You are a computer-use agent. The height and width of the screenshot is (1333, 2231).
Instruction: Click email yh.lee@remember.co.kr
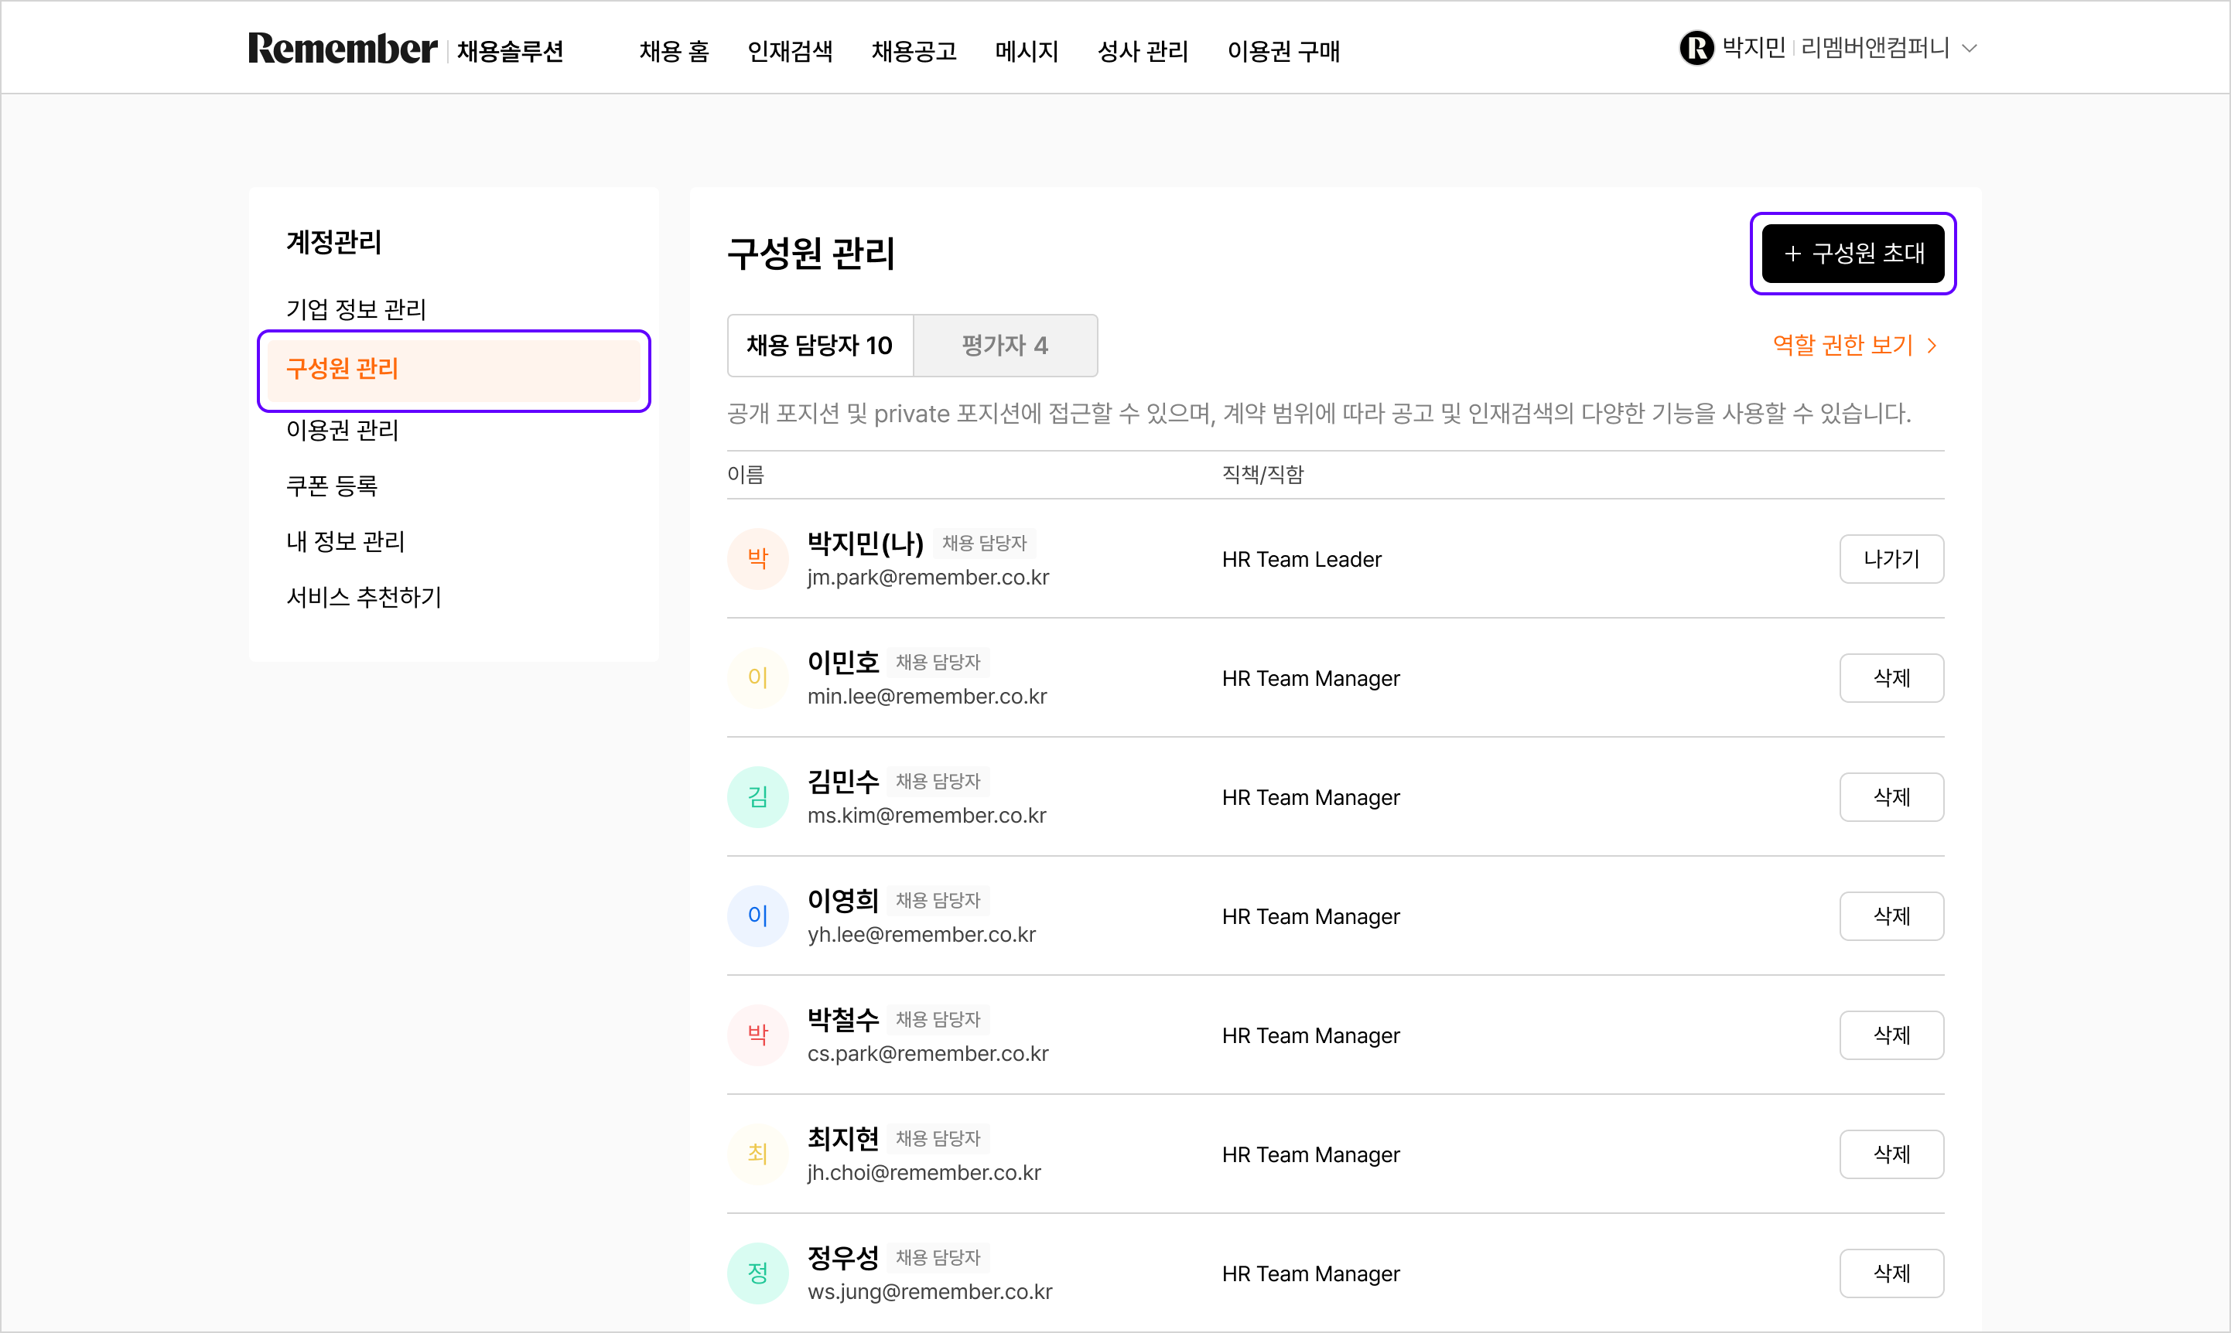(x=921, y=935)
